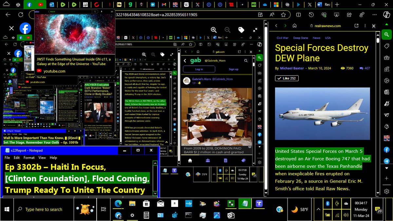Screen dimensions: 393x221
Task: Close the Facebook photo viewer
Action: [11, 28]
